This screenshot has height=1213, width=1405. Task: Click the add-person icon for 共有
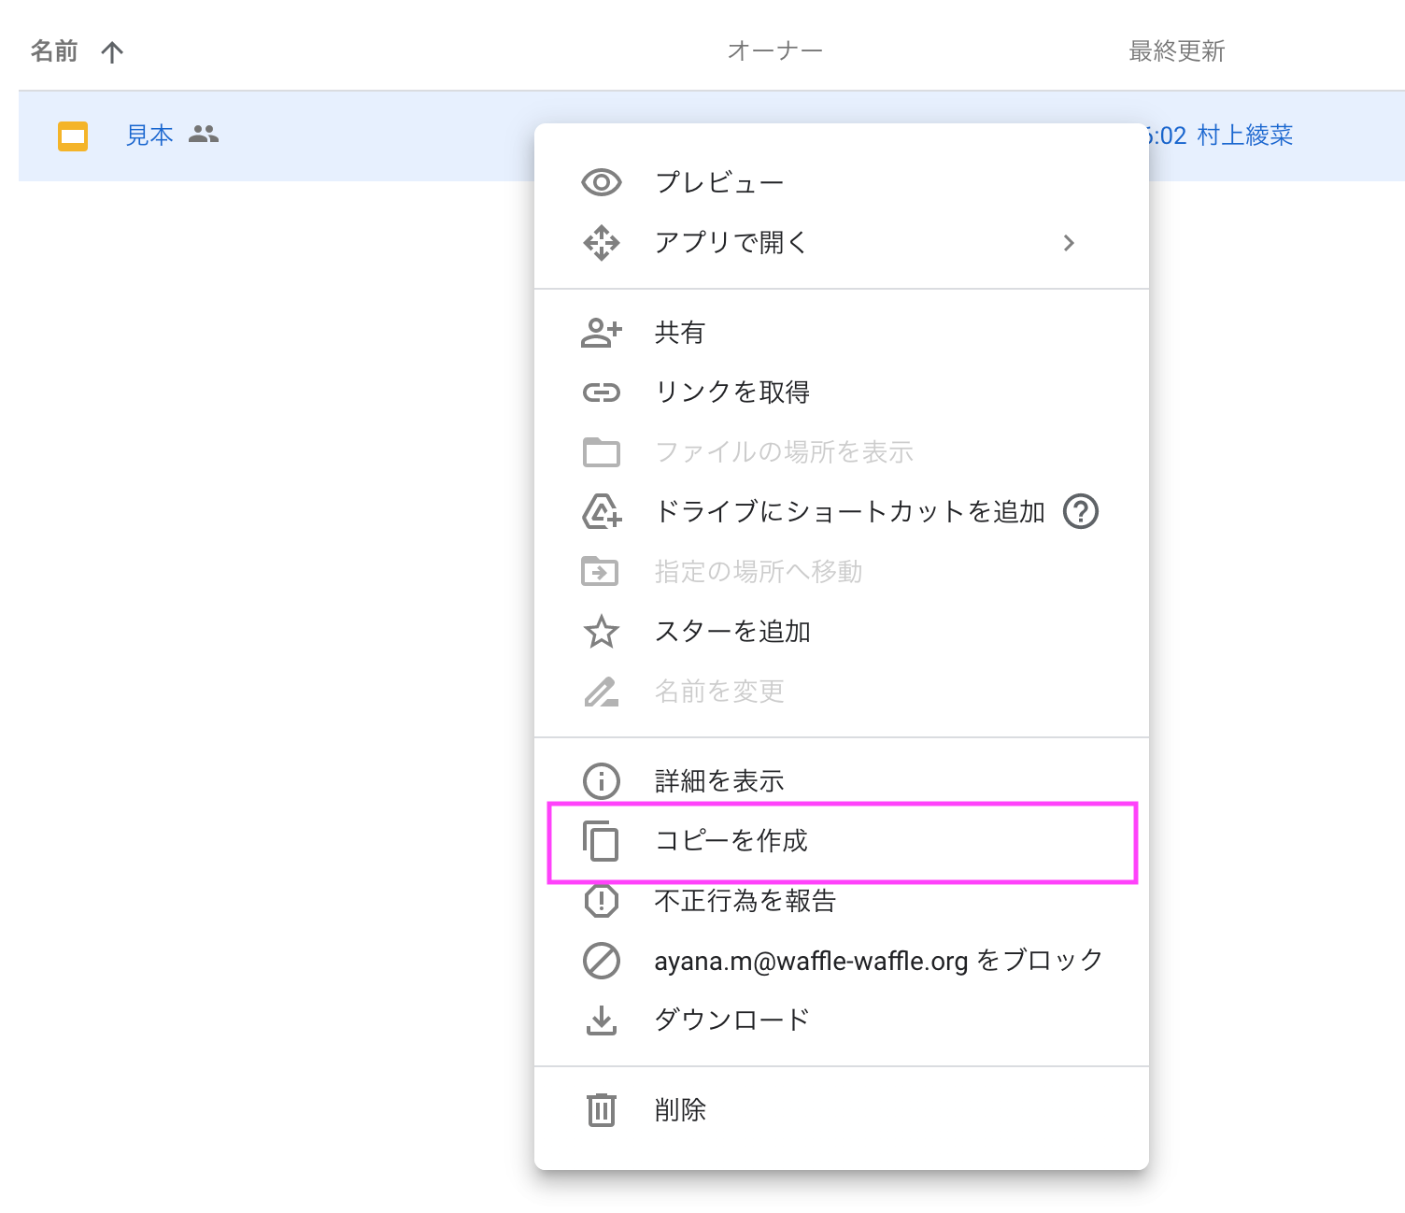pyautogui.click(x=601, y=333)
